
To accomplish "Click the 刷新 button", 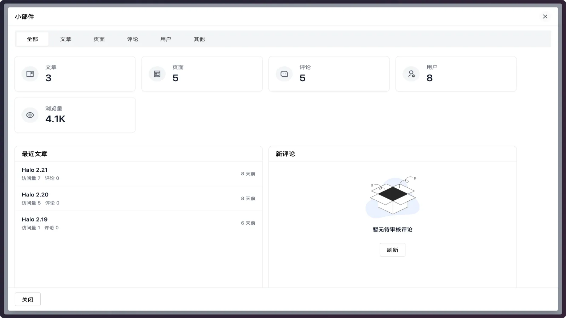I will pyautogui.click(x=393, y=250).
